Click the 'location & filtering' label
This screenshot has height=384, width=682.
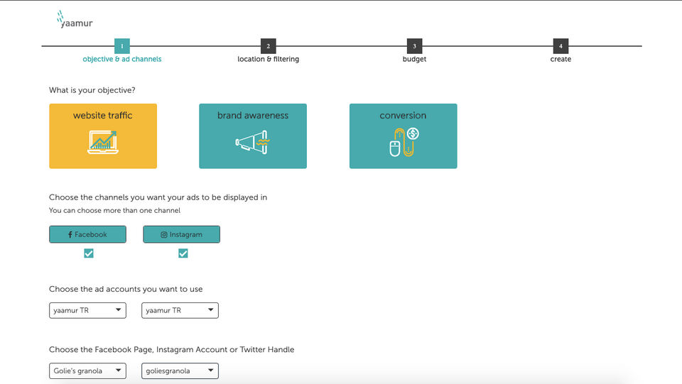(x=269, y=59)
